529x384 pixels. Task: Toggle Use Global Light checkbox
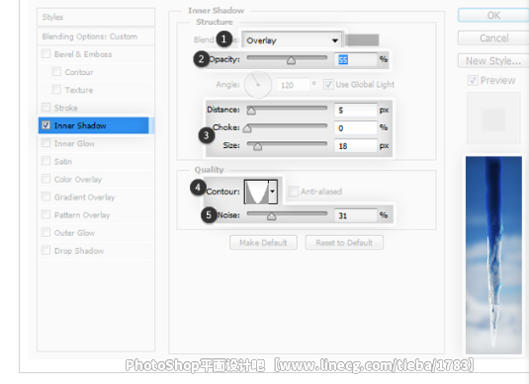(x=328, y=84)
